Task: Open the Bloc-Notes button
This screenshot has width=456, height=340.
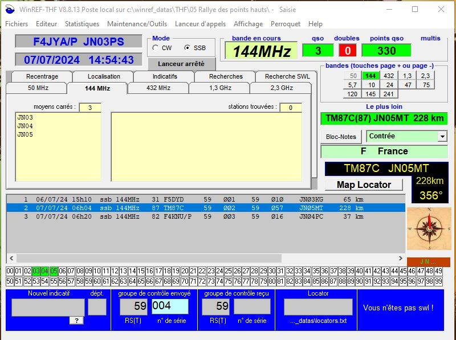Action: click(341, 137)
